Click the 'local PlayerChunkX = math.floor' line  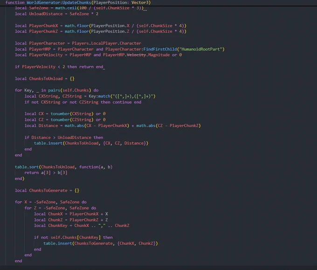click(101, 26)
